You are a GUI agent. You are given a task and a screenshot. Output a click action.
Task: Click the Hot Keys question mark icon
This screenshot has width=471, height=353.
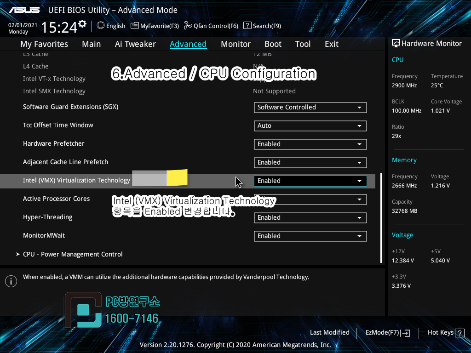click(x=460, y=333)
